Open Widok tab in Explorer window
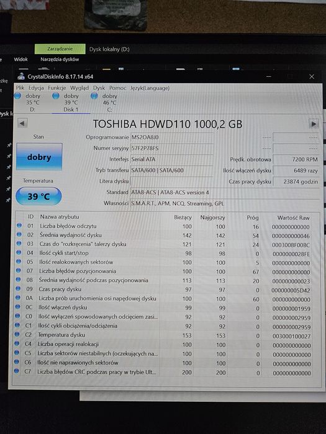Viewport: 326px width, 434px height. pos(20,60)
